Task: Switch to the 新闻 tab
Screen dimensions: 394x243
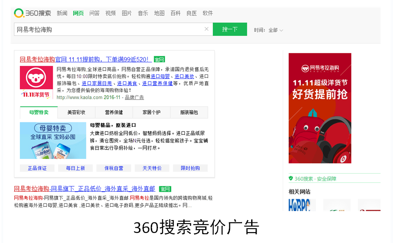Action: (62, 13)
